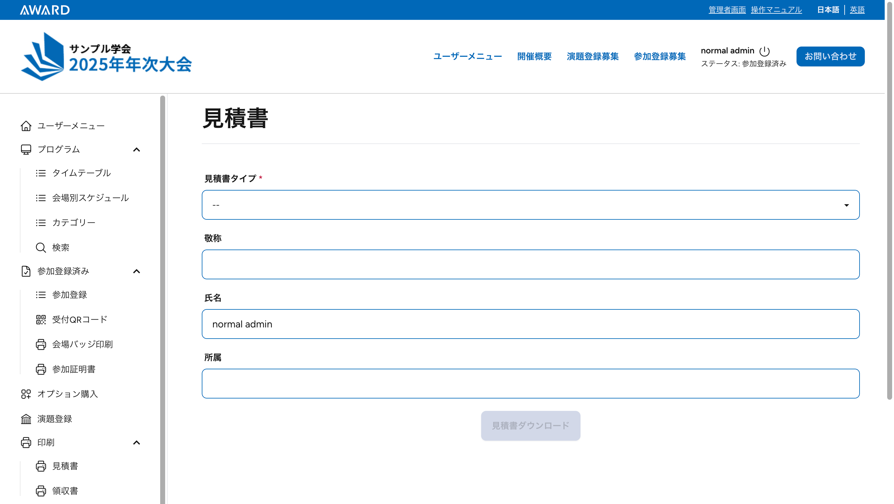Select 領収書 in sidebar

65,491
